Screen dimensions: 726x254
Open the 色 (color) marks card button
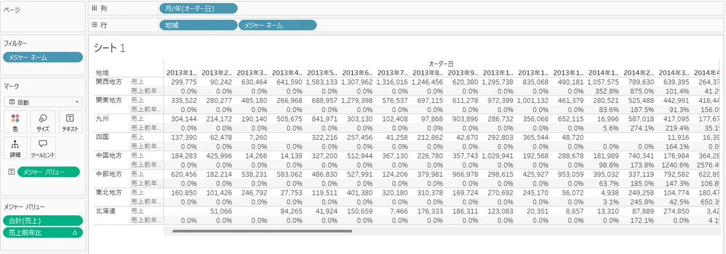15,122
